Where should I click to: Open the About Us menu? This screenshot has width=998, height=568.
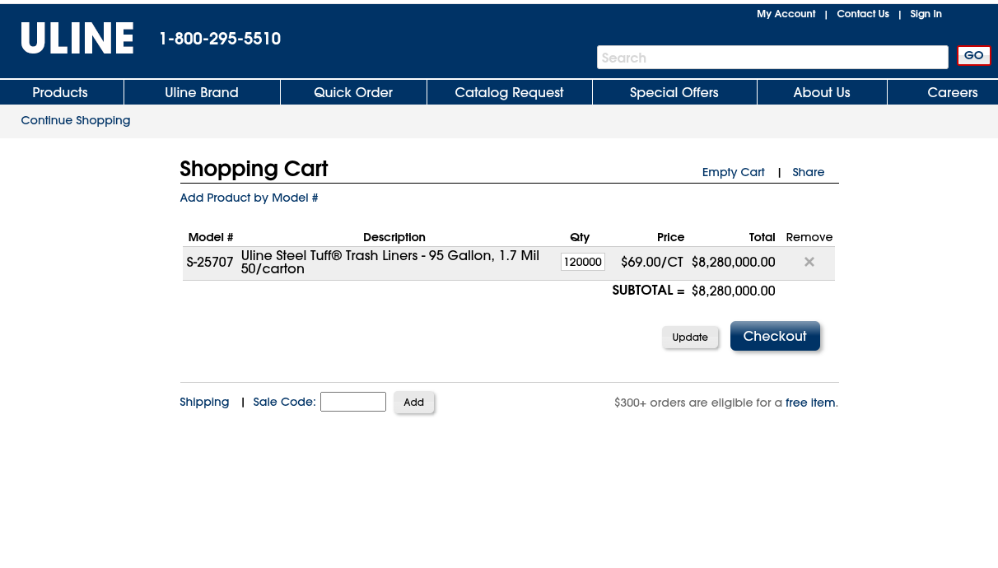[822, 92]
